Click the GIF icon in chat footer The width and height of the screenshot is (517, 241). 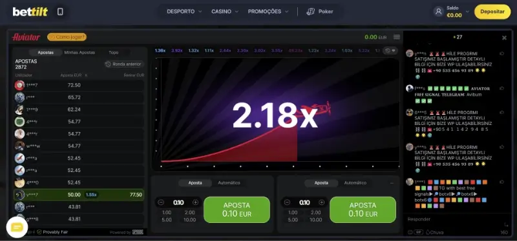pyautogui.click(x=418, y=232)
